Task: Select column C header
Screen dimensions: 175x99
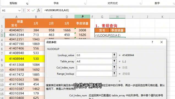Action: pos(51,17)
